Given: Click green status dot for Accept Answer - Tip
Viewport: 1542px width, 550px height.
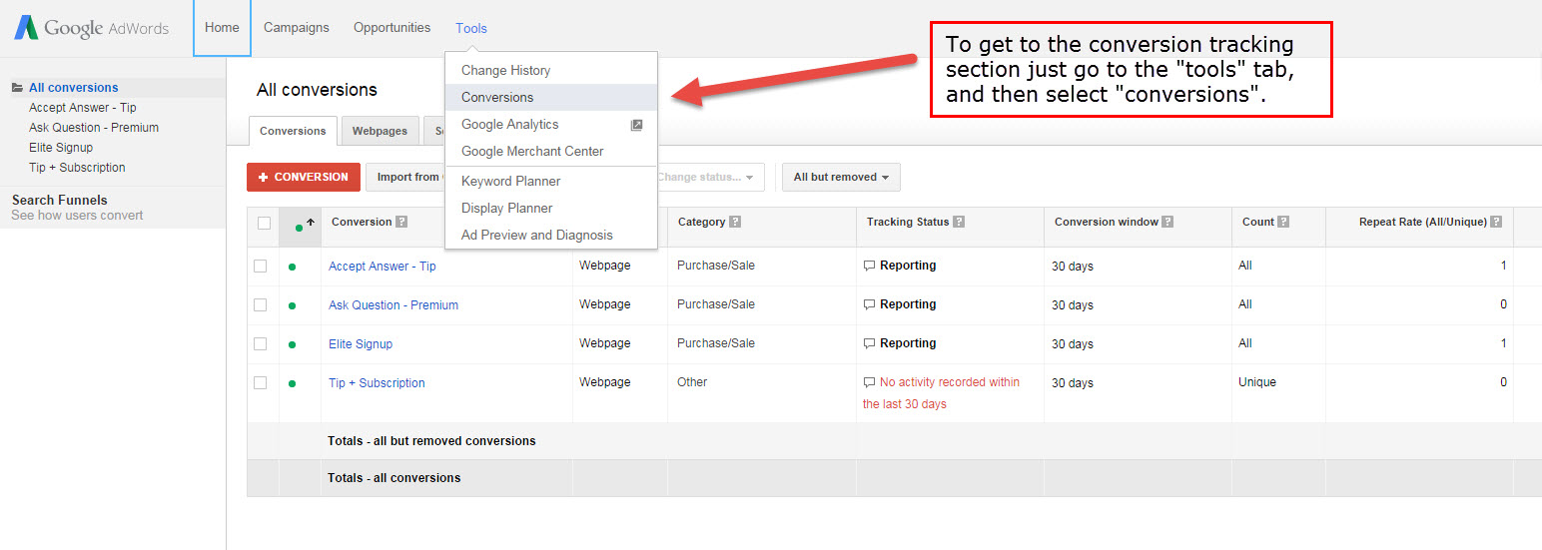Looking at the screenshot, I should pyautogui.click(x=292, y=267).
